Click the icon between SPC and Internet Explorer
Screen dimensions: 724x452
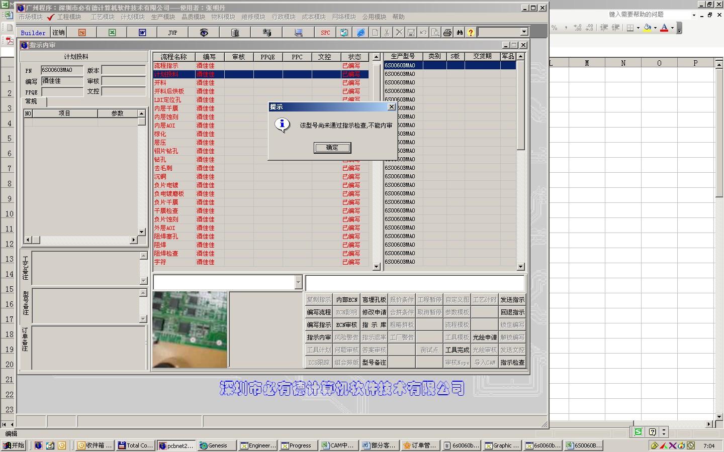[344, 33]
